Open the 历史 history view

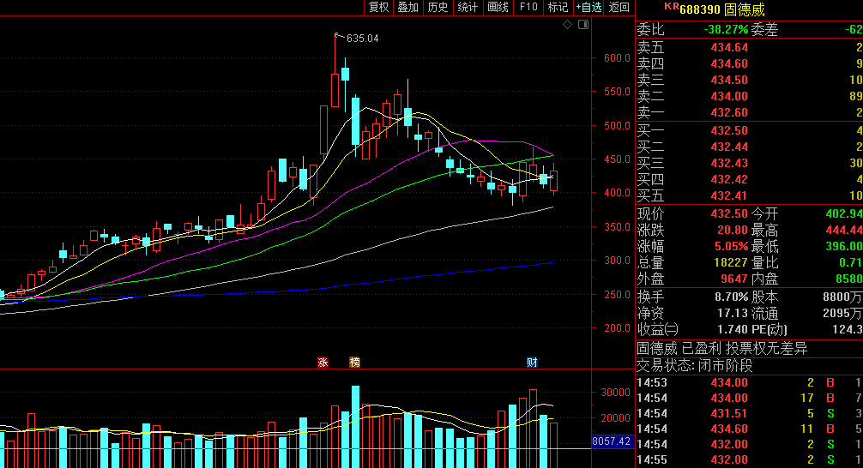(438, 8)
